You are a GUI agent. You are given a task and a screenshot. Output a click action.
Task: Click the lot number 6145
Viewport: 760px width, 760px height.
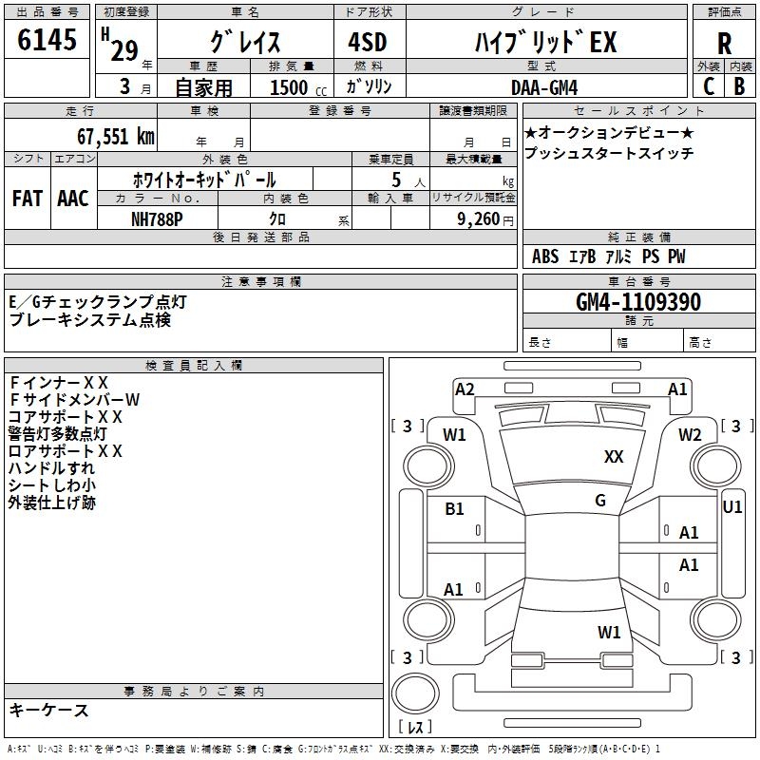47,41
